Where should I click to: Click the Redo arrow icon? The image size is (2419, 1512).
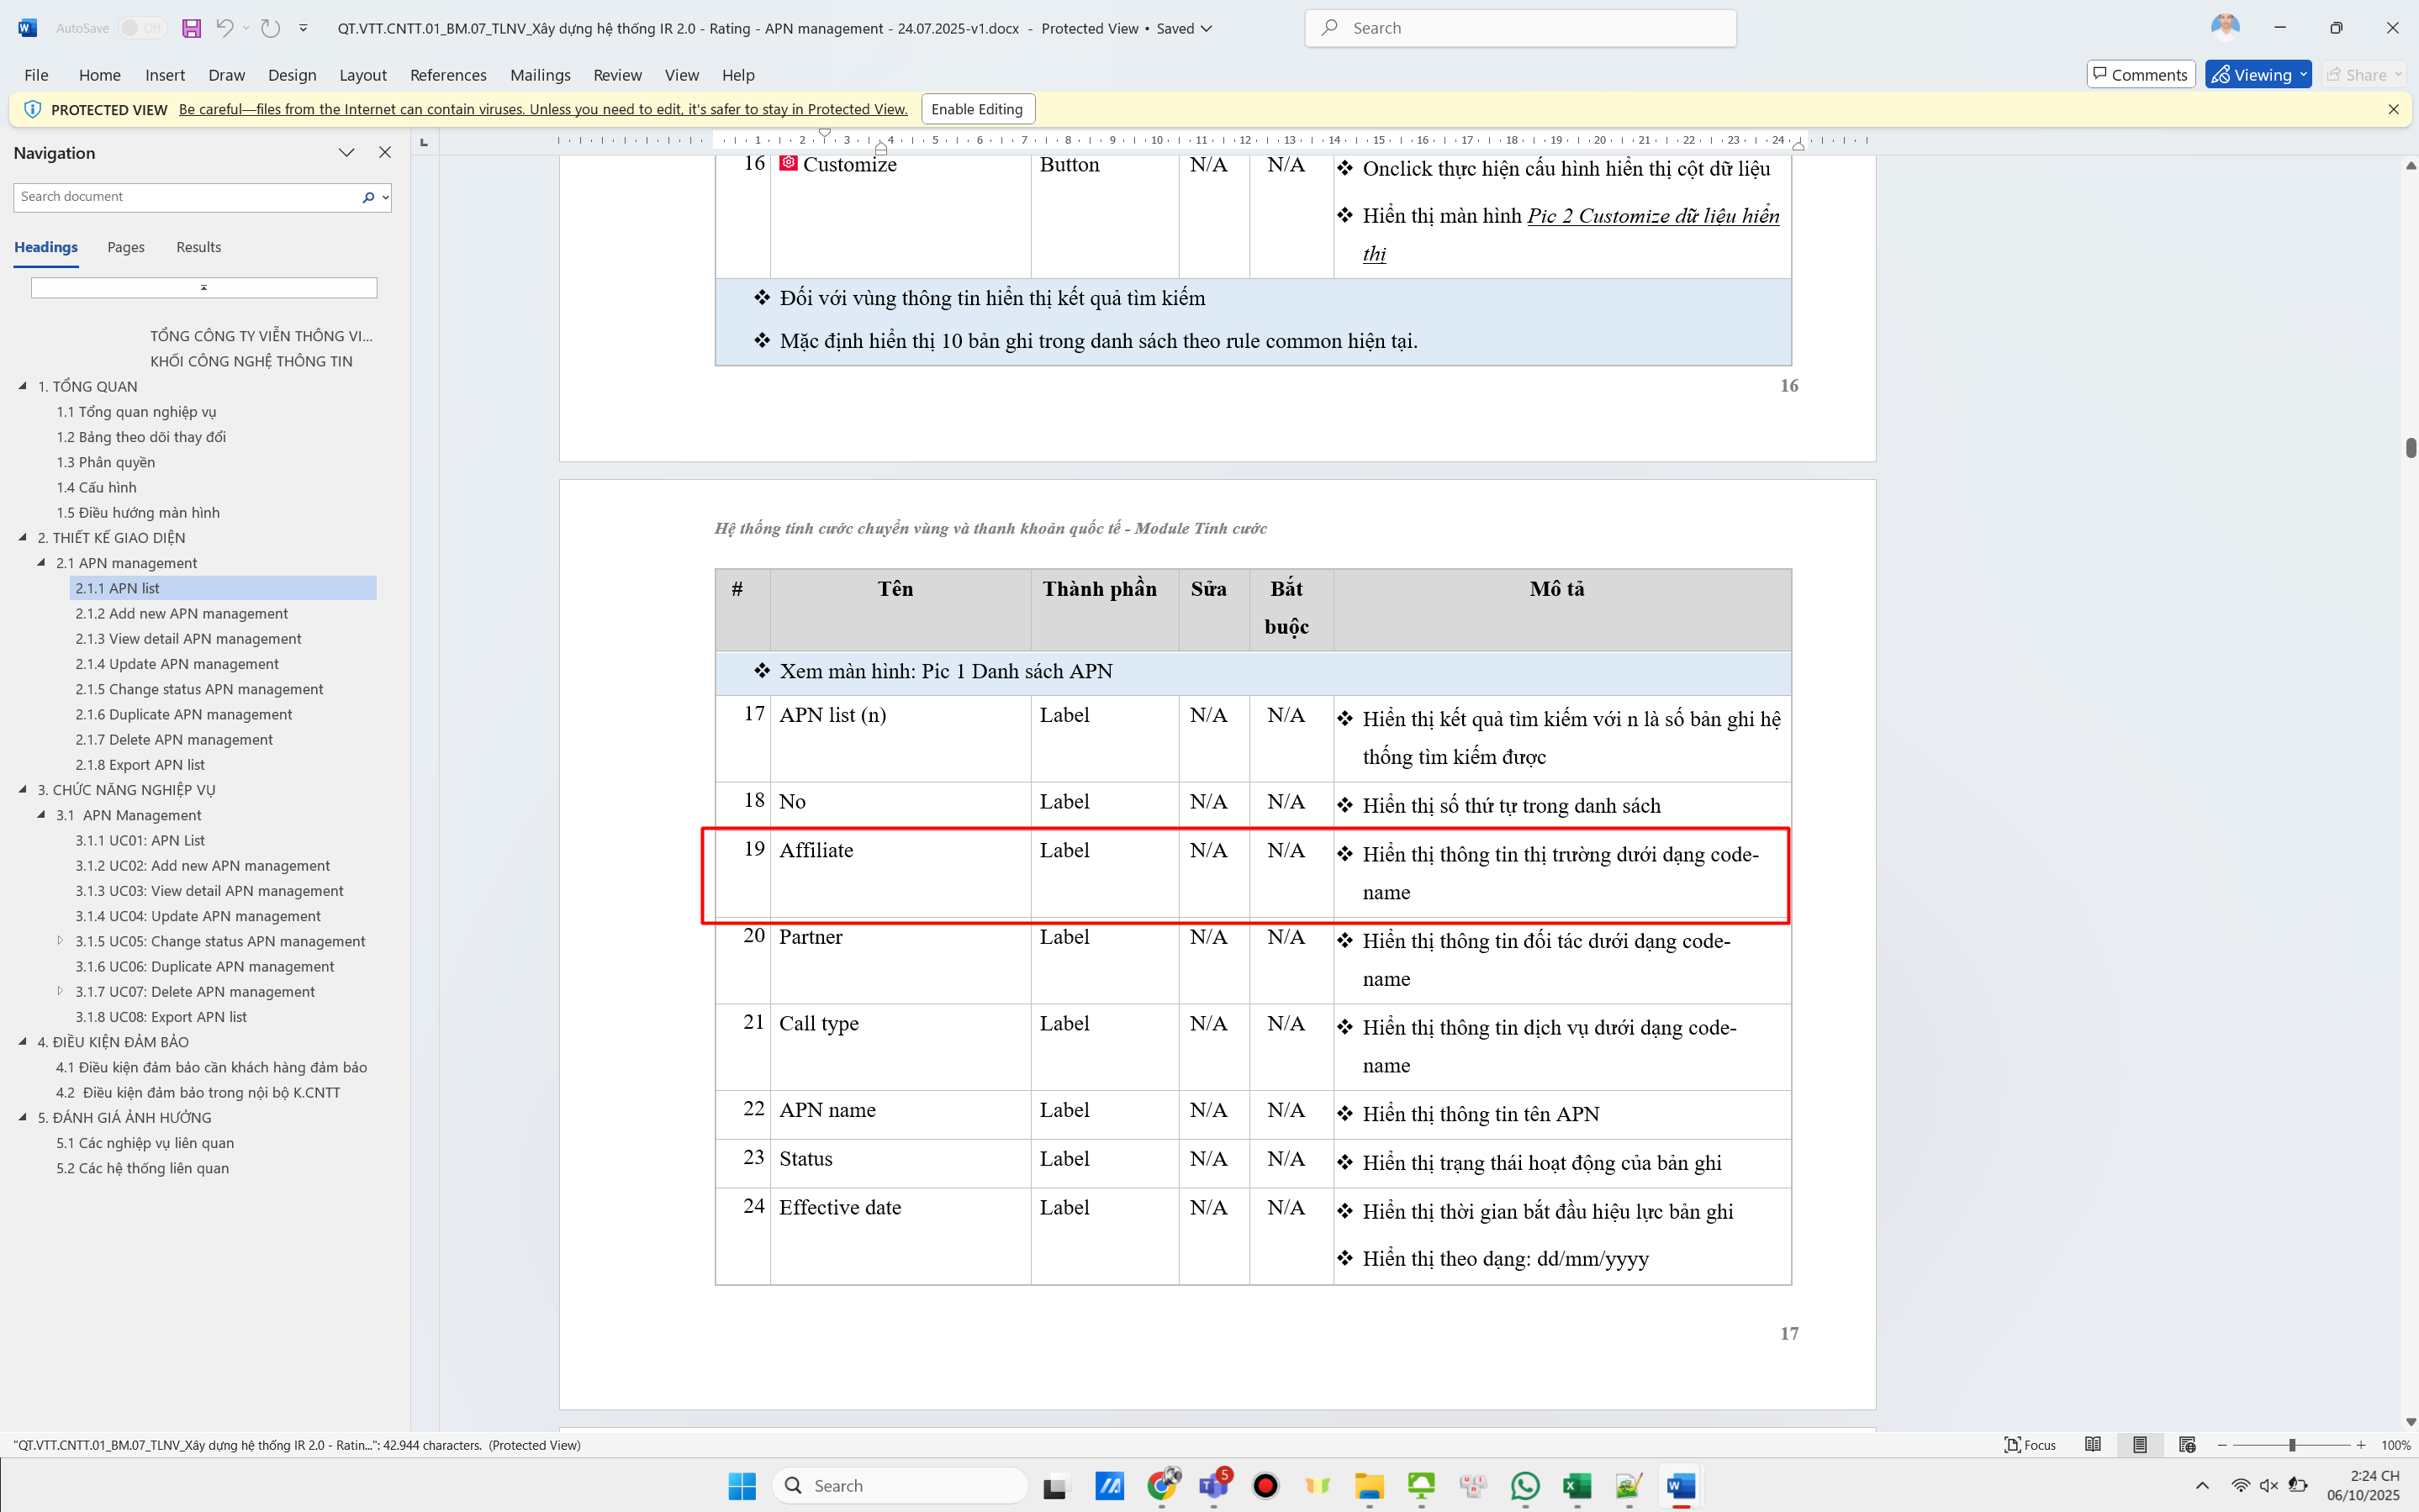(270, 28)
